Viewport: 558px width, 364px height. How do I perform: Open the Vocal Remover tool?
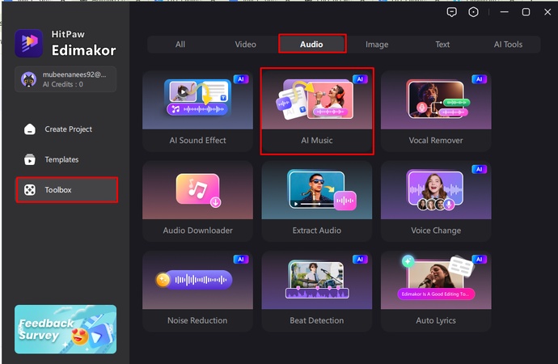coord(435,111)
